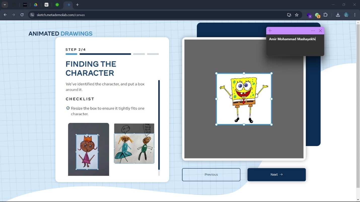
Task: Click the right-middle handle of bounding box
Action: click(x=271, y=99)
